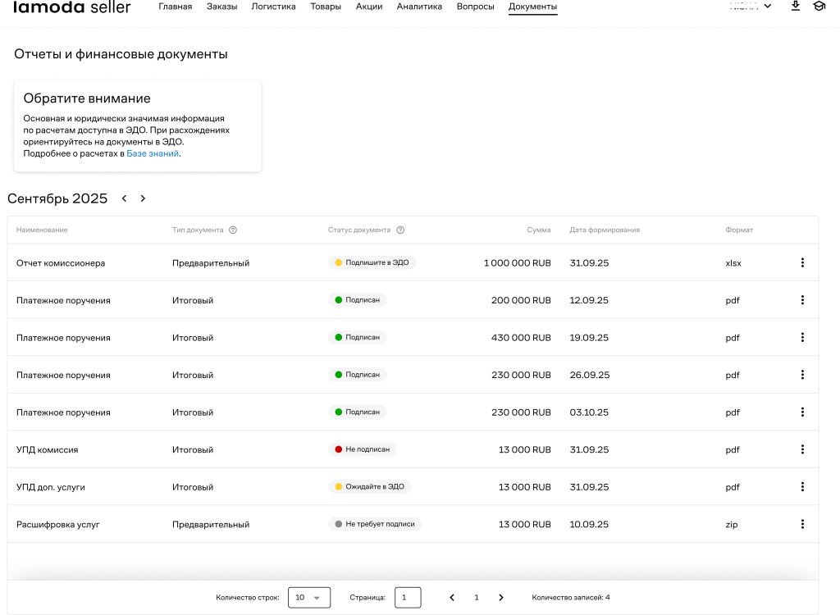Expand the rows count dropdown showing 10
The height and width of the screenshot is (615, 840).
(309, 598)
